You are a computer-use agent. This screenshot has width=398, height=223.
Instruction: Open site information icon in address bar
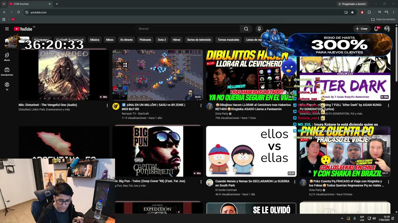[27, 12]
